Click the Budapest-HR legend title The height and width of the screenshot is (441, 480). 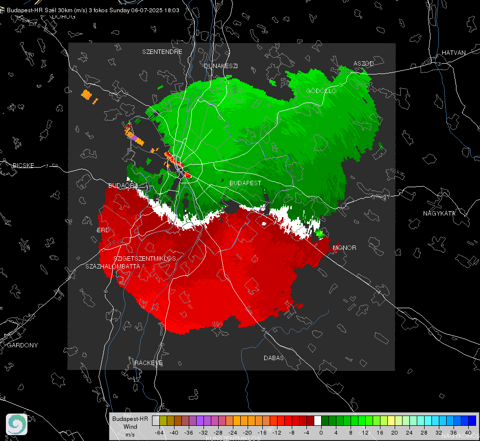point(130,418)
